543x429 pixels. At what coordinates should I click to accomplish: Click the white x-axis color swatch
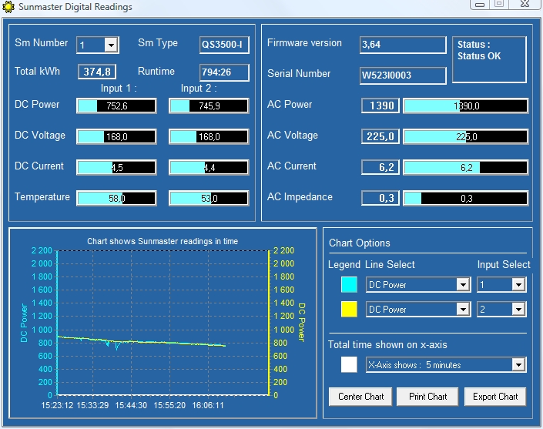349,364
